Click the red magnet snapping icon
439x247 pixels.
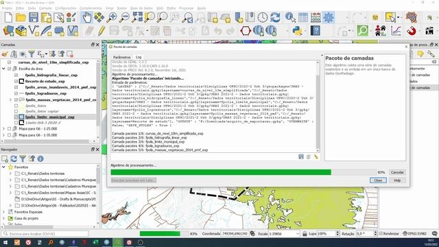click(411, 30)
